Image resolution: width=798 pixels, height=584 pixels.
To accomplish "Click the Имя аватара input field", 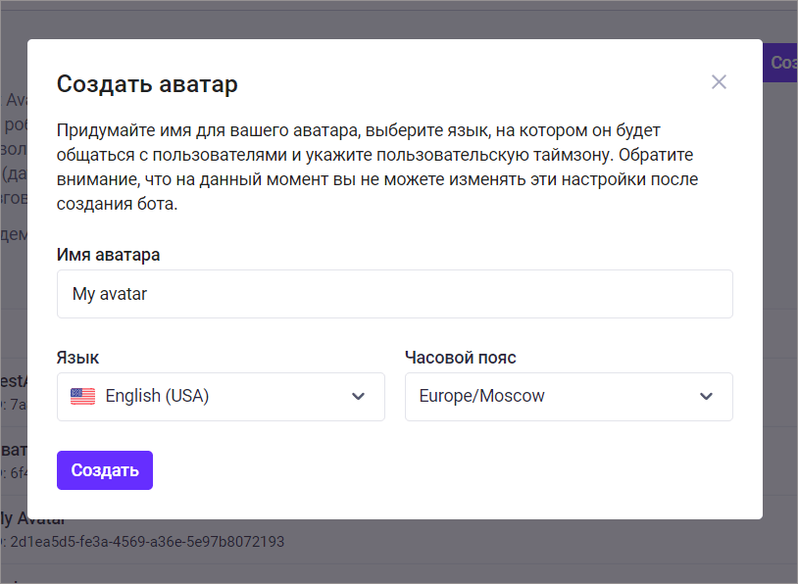I will tap(394, 294).
